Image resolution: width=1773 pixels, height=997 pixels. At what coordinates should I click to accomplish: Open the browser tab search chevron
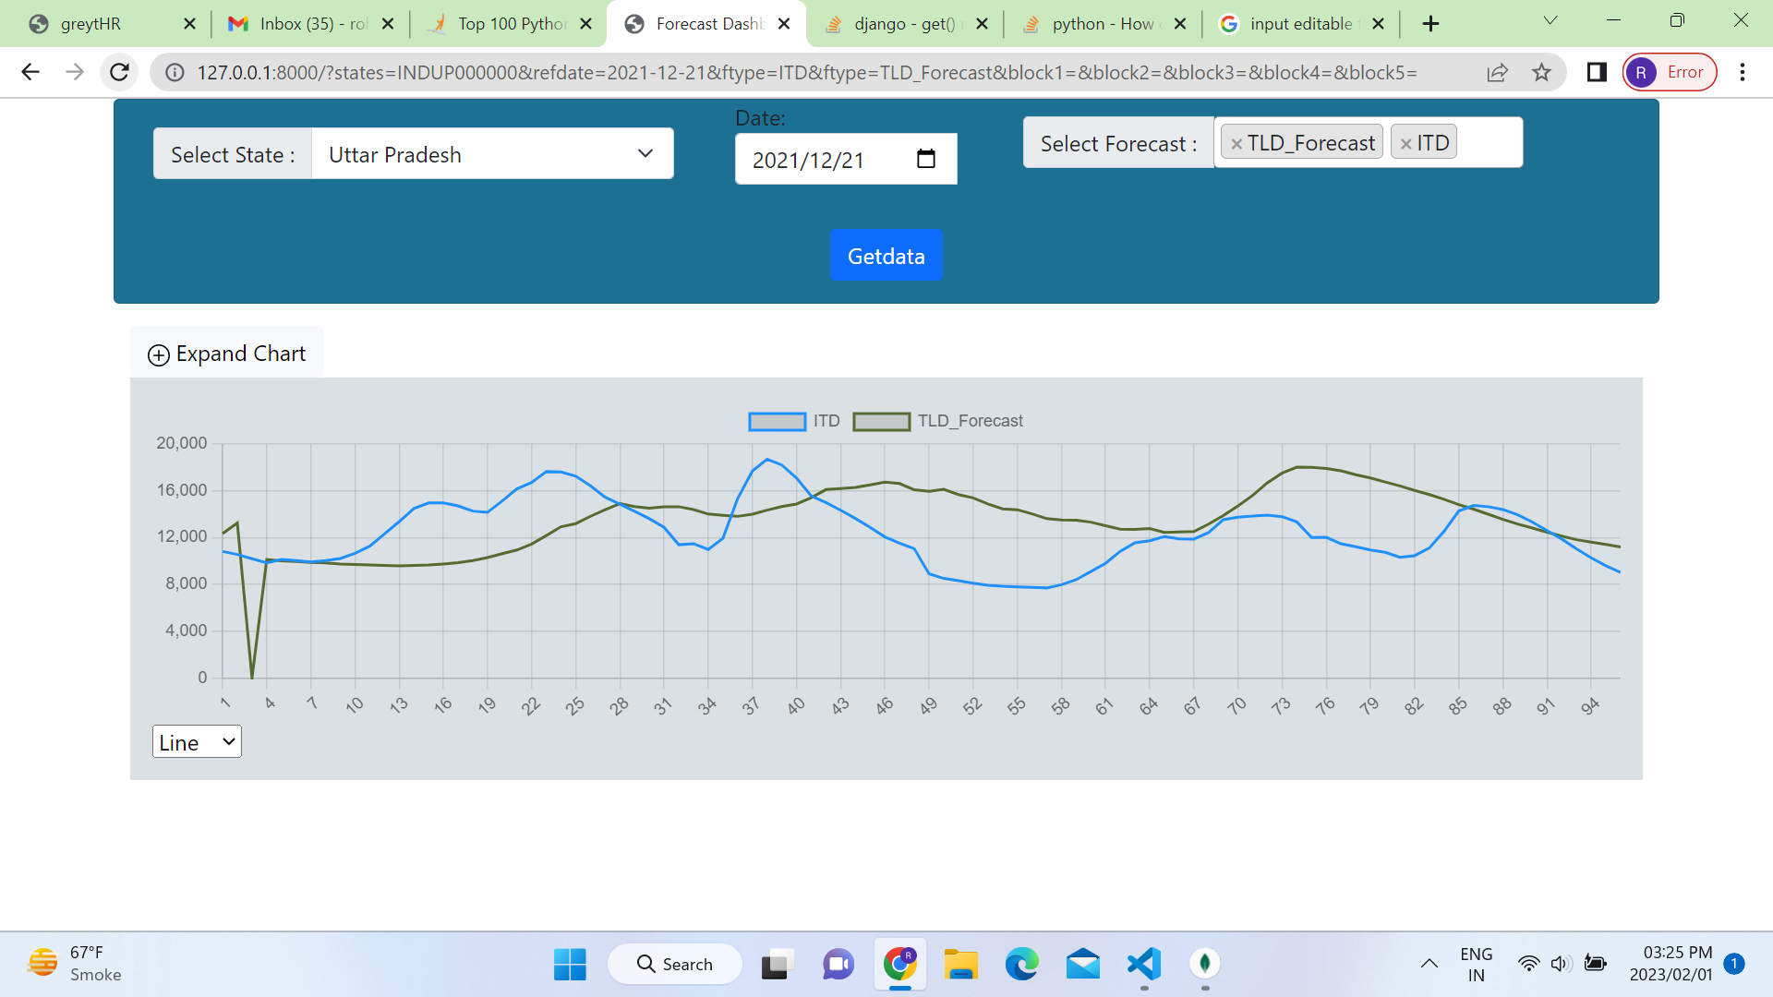[1550, 19]
